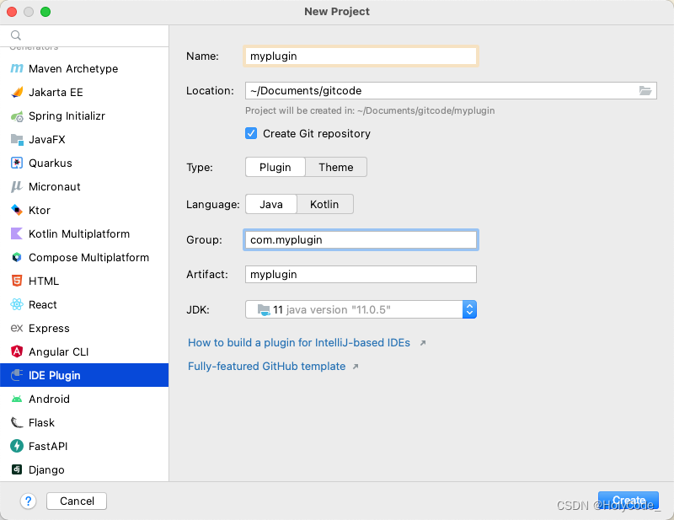Select the Flask list entry
The width and height of the screenshot is (674, 520).
pos(84,422)
